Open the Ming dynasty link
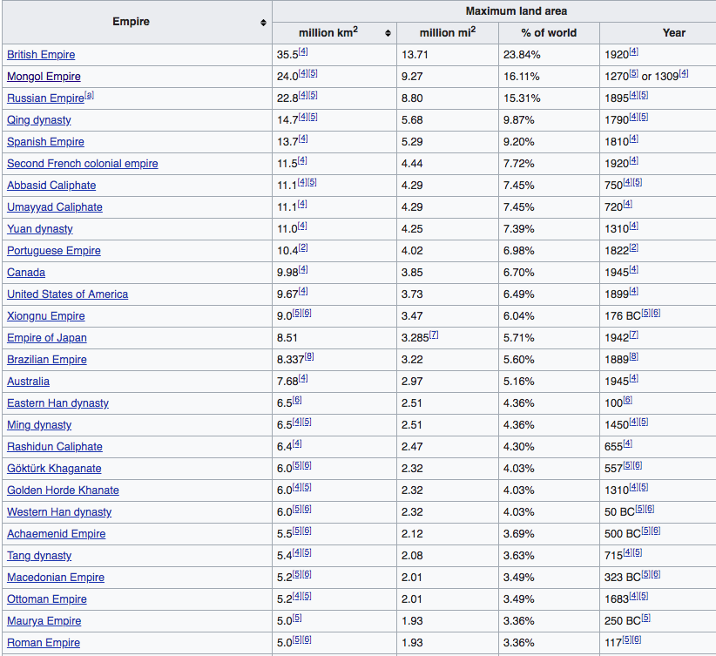Viewport: 716px width, 656px height. tap(39, 425)
